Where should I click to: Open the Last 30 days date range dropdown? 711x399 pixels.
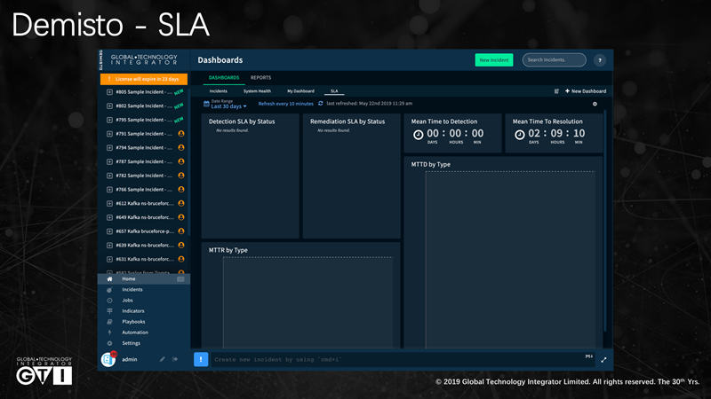[x=228, y=106]
